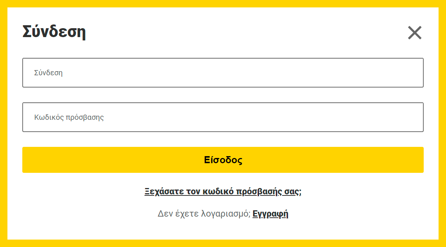Dismiss the modal using the close icon
This screenshot has height=247, width=446.
(x=415, y=33)
